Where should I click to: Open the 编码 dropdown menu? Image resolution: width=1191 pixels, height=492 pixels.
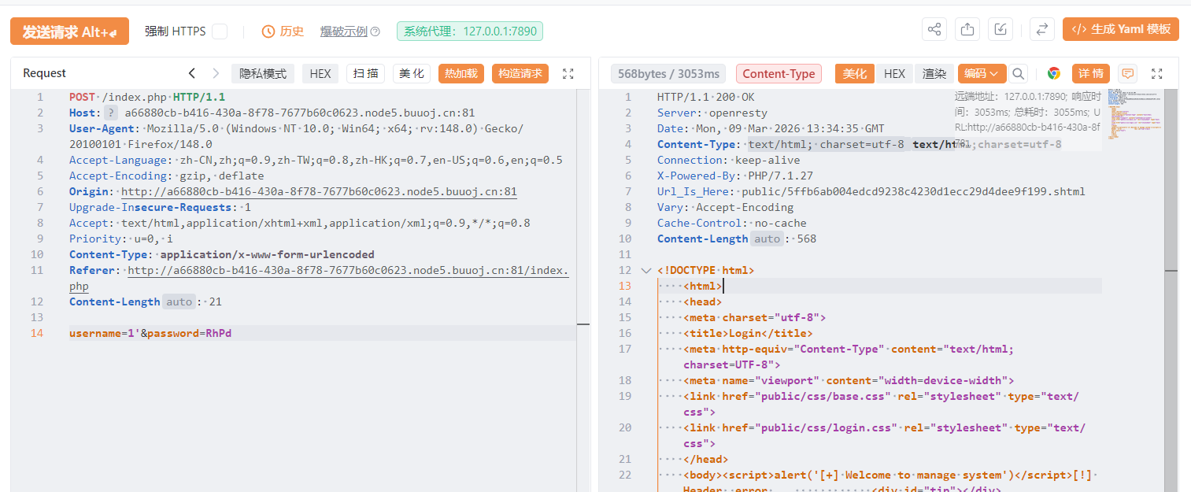pos(982,73)
